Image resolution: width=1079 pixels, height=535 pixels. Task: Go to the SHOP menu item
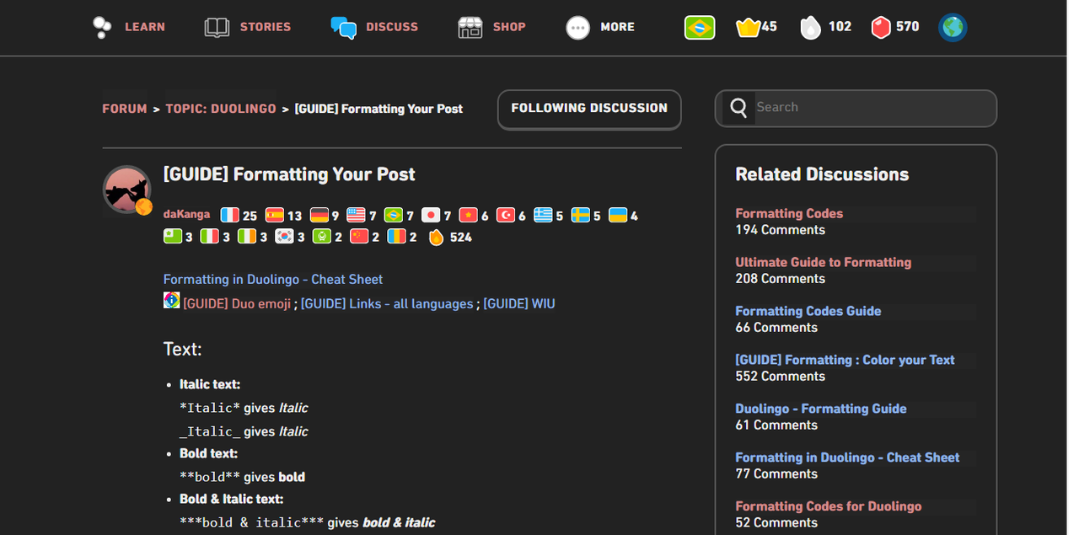point(509,27)
